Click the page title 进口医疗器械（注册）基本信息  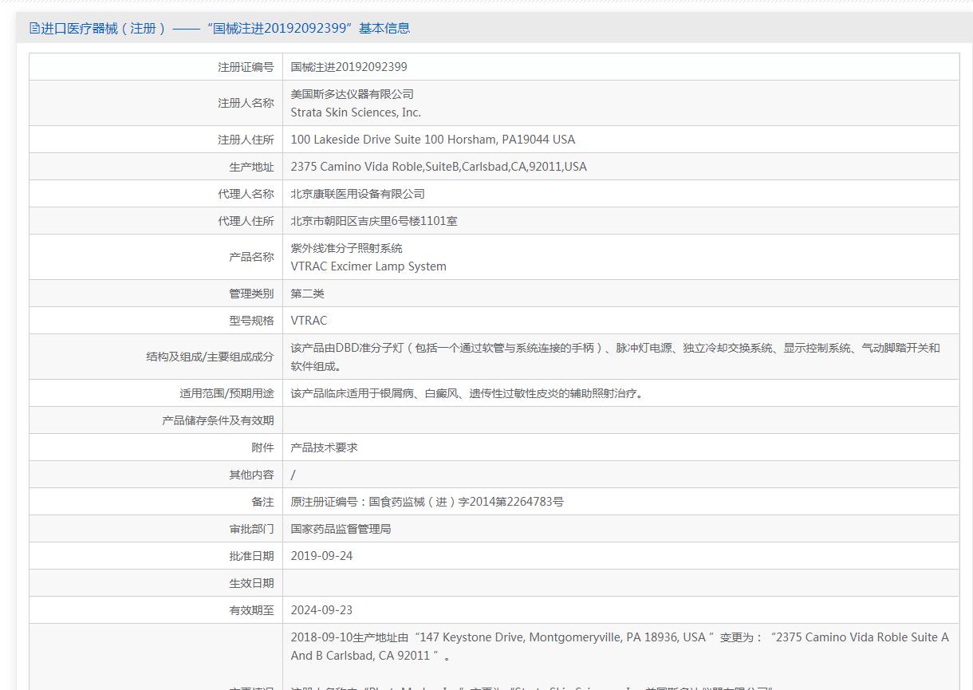pyautogui.click(x=226, y=28)
